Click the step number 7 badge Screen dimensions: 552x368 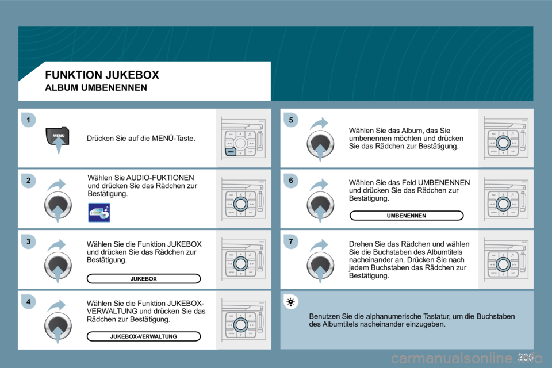pos(291,241)
